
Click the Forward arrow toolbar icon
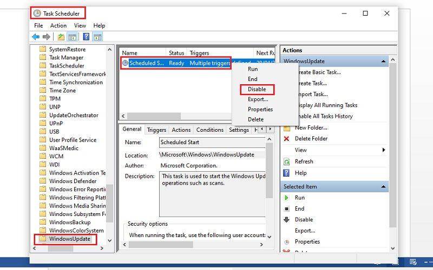(47, 37)
